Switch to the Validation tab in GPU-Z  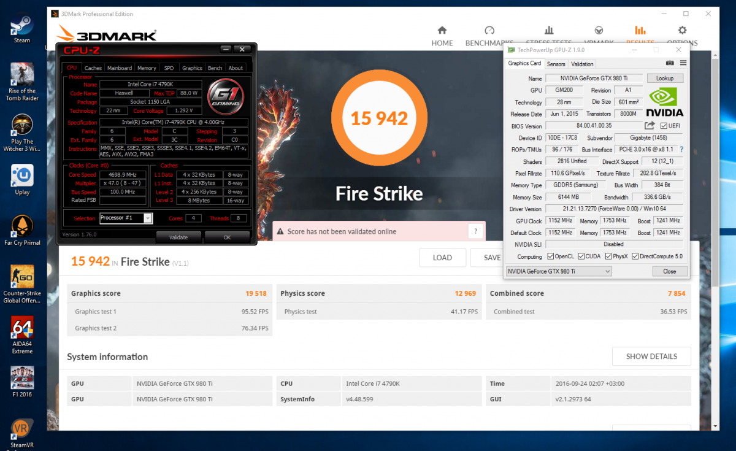point(582,64)
